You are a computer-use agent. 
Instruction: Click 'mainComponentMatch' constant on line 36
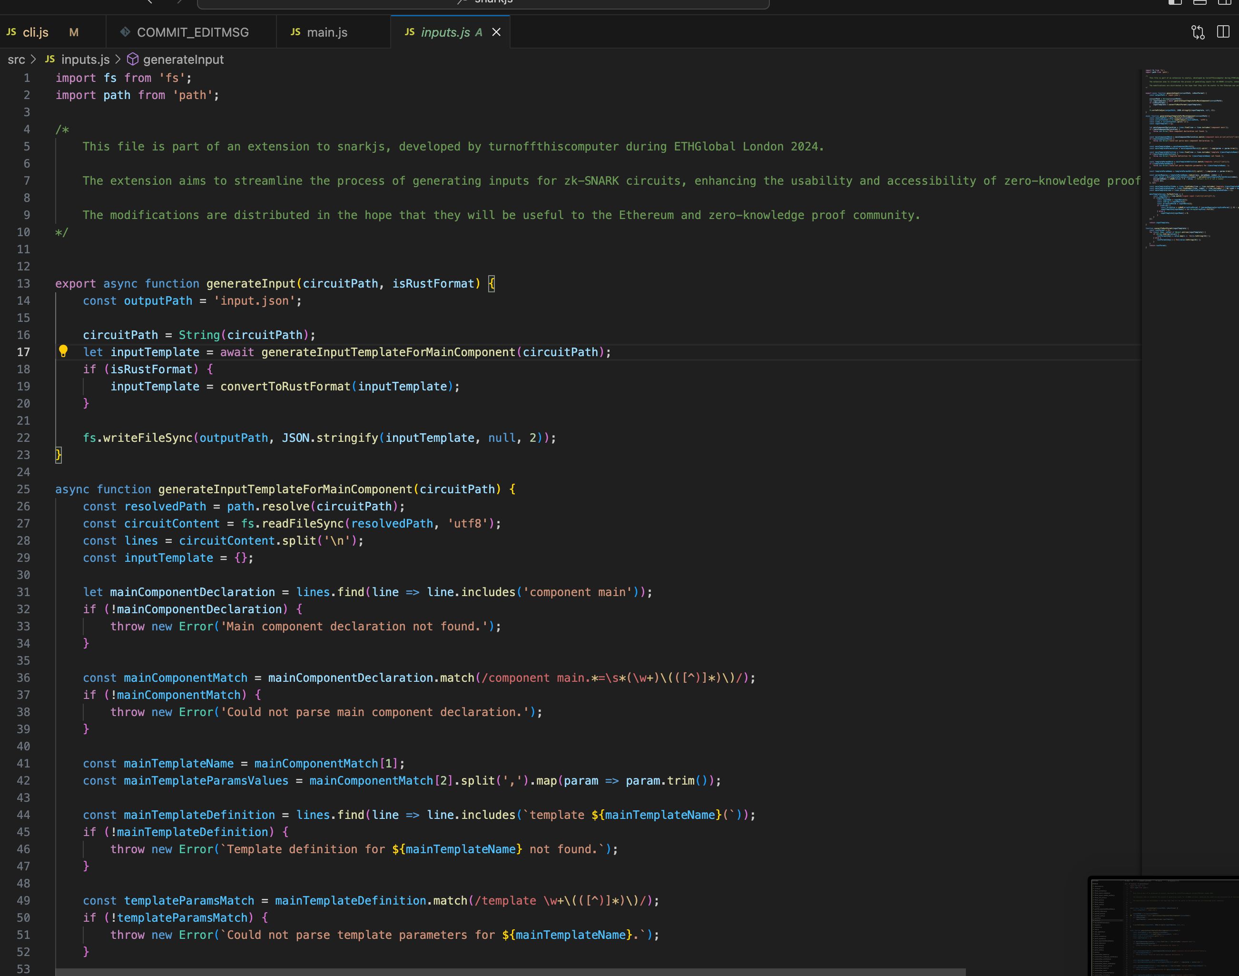coord(186,677)
